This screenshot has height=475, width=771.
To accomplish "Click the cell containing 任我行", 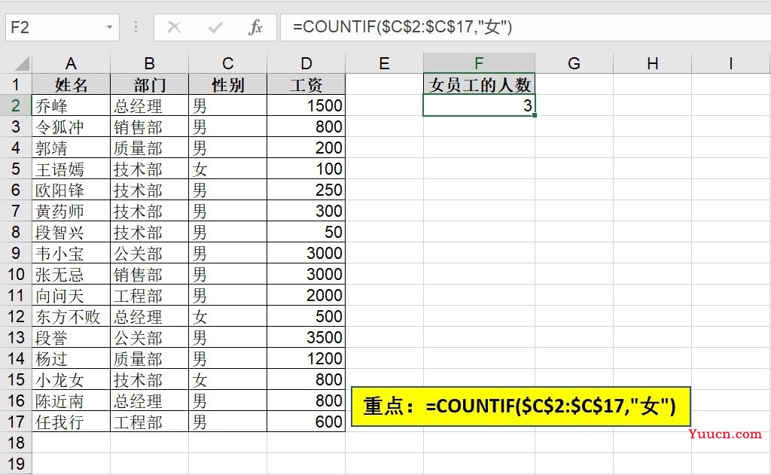I will (71, 422).
